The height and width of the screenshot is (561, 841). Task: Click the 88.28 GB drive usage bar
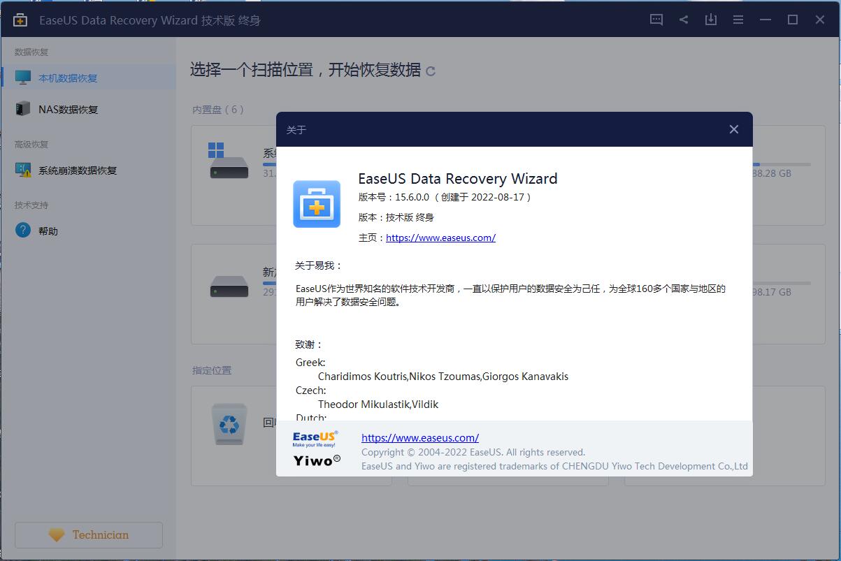[x=782, y=164]
